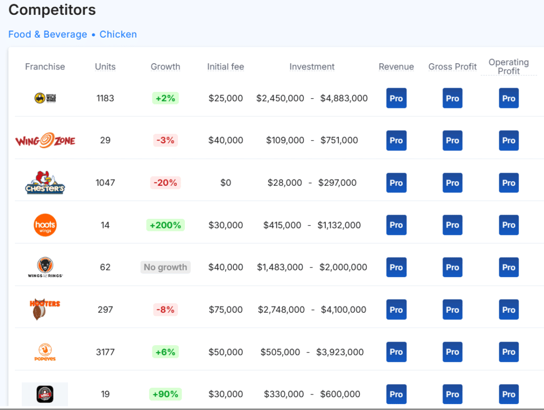Image resolution: width=544 pixels, height=410 pixels.
Task: Click Revenue Pro badge in Wing Zone row
Action: point(396,141)
